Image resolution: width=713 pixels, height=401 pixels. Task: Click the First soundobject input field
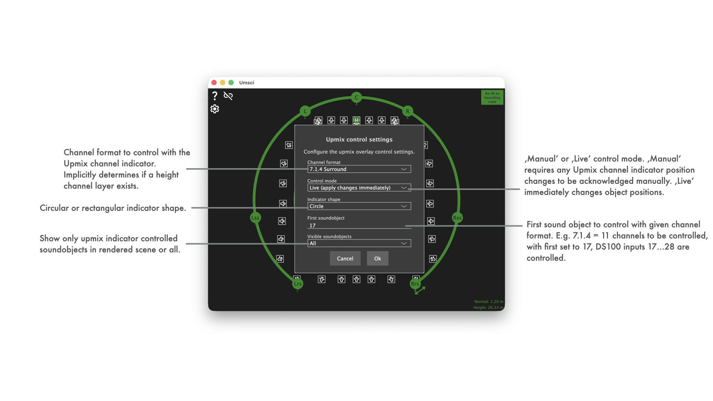[x=359, y=225]
